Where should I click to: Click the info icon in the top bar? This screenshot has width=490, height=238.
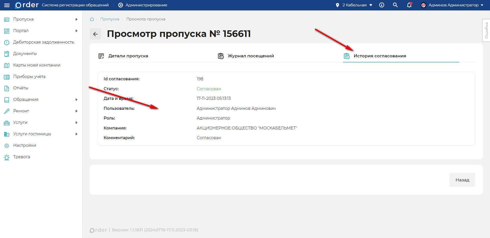pos(381,5)
